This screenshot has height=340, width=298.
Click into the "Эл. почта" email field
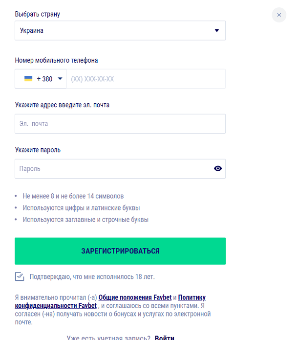(x=120, y=124)
